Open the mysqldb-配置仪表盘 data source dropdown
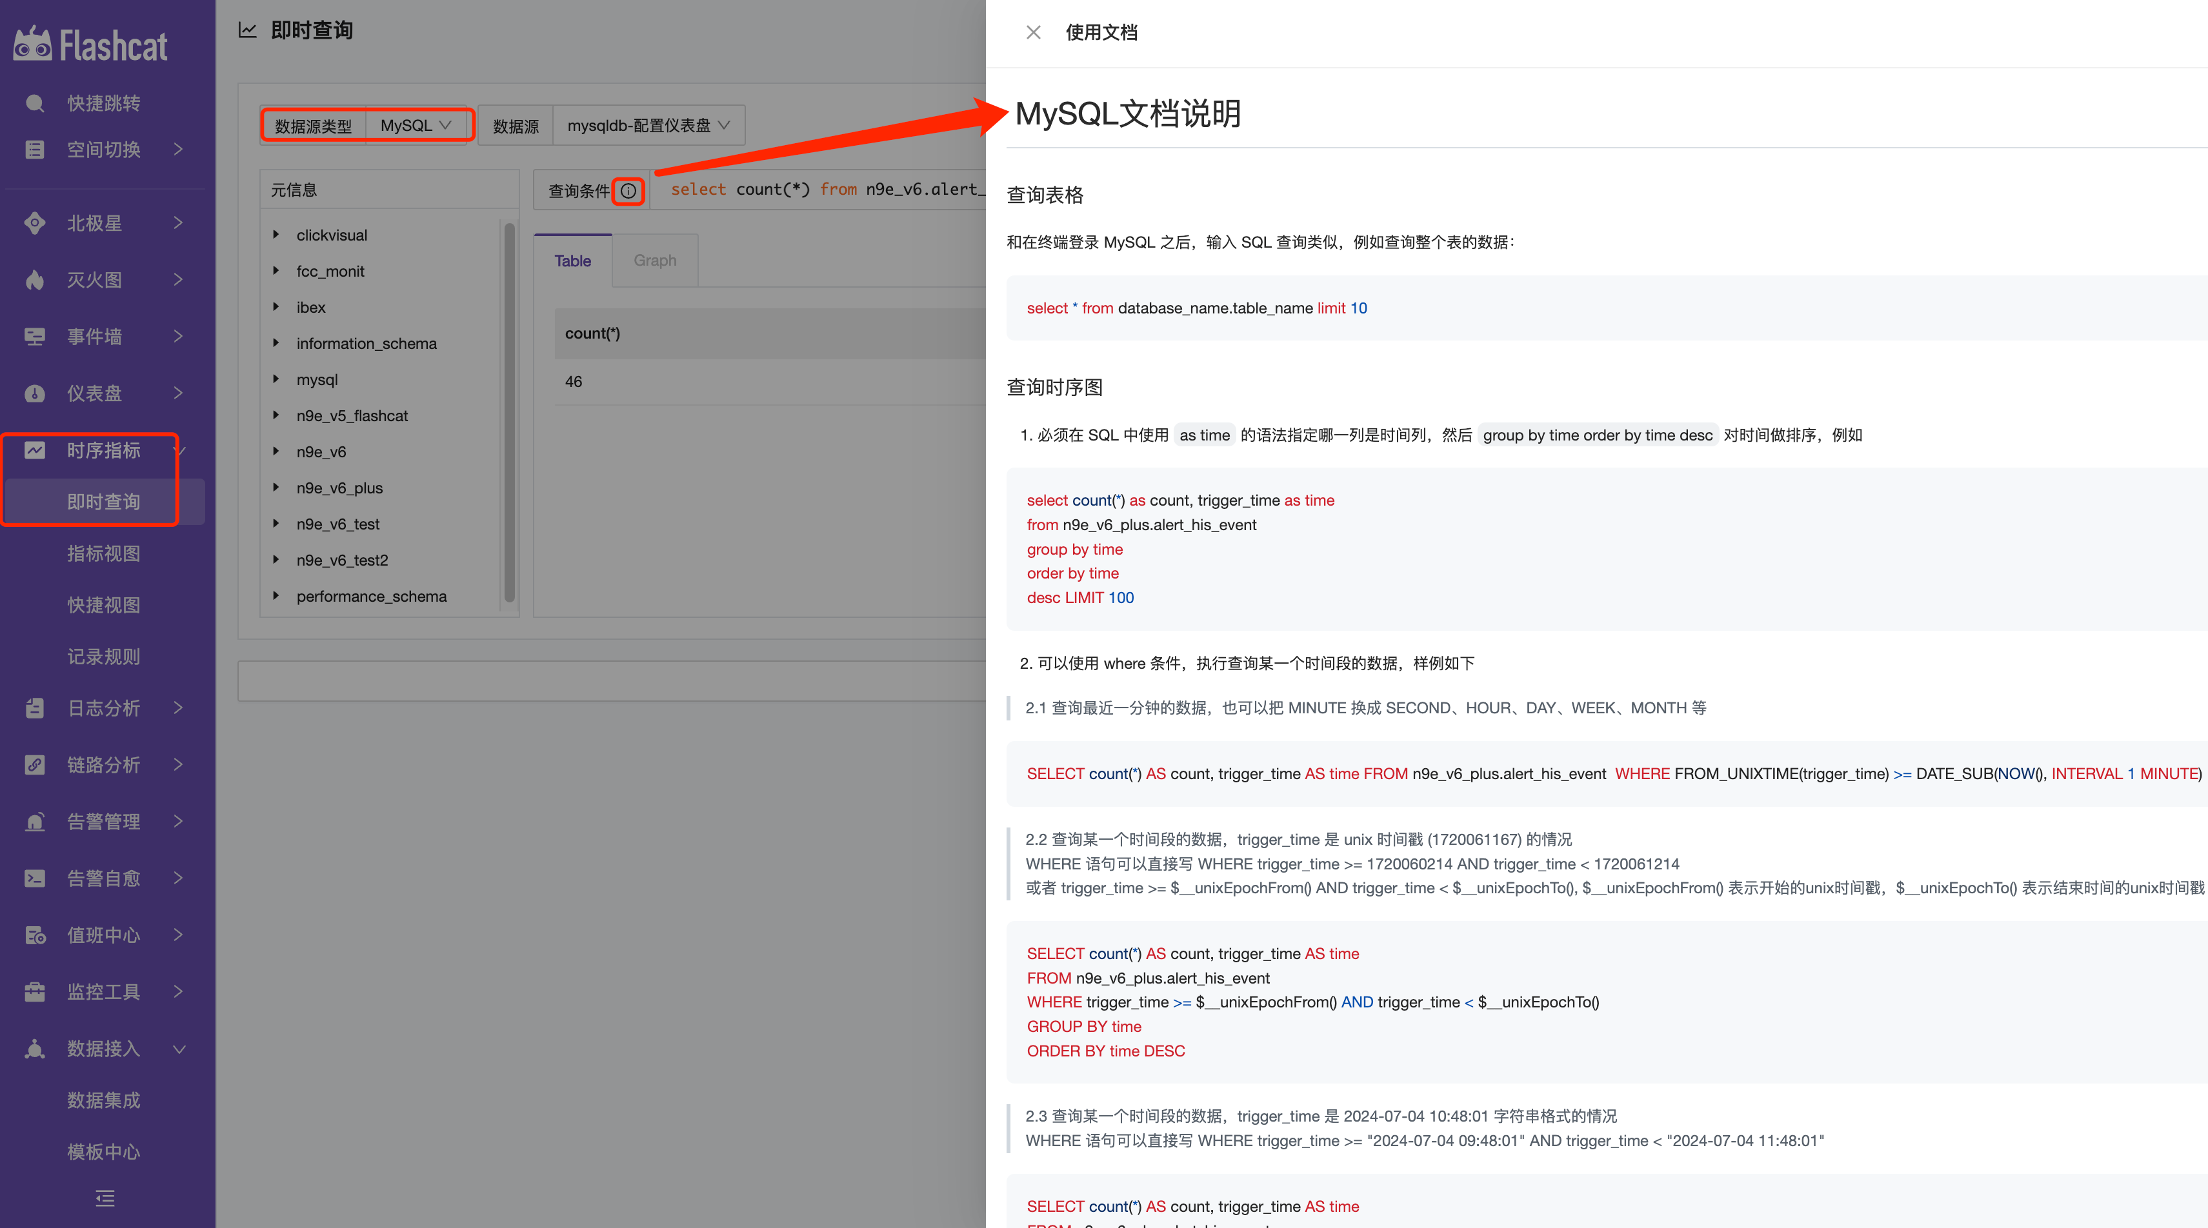Image resolution: width=2208 pixels, height=1228 pixels. pos(649,125)
